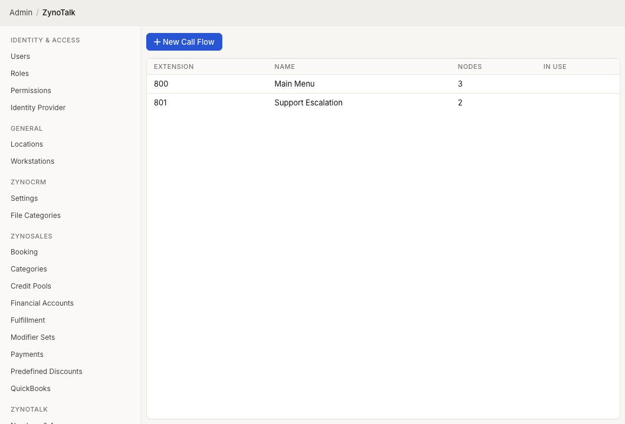Click node count 3 for Main Menu

pos(460,84)
